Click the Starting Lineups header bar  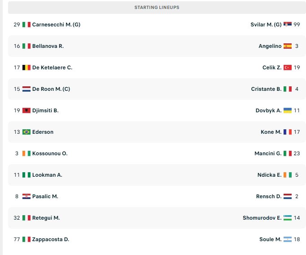click(157, 8)
